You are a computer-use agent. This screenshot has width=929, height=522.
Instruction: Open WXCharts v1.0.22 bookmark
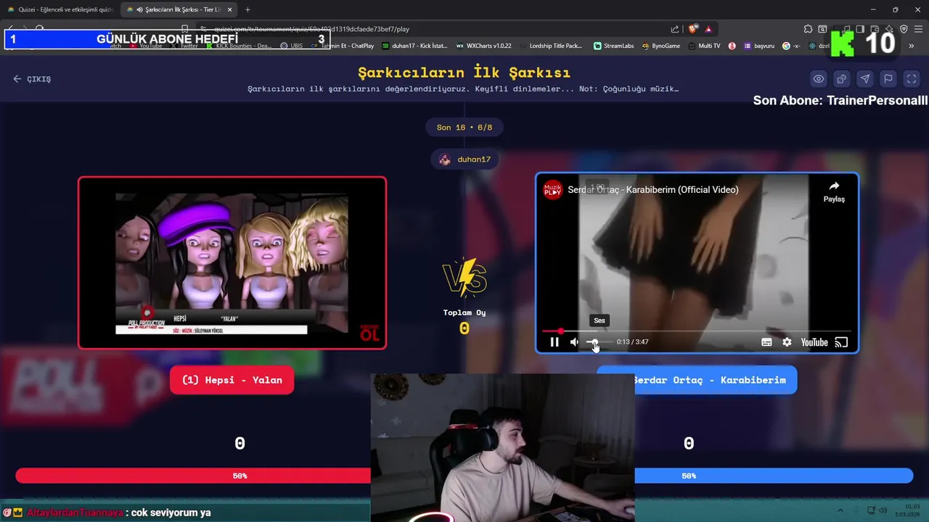pos(484,46)
